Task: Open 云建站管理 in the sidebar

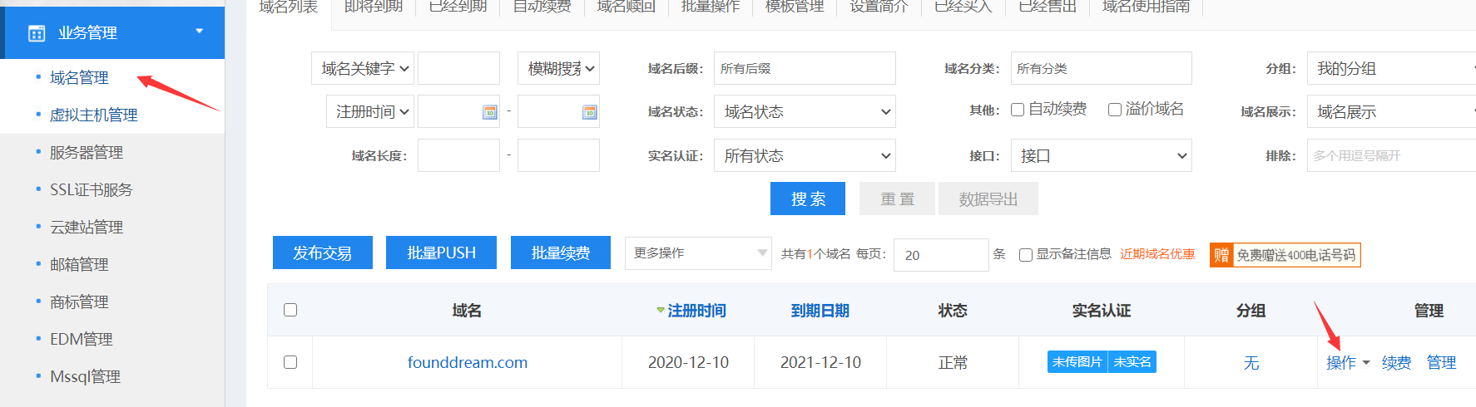Action: point(87,227)
